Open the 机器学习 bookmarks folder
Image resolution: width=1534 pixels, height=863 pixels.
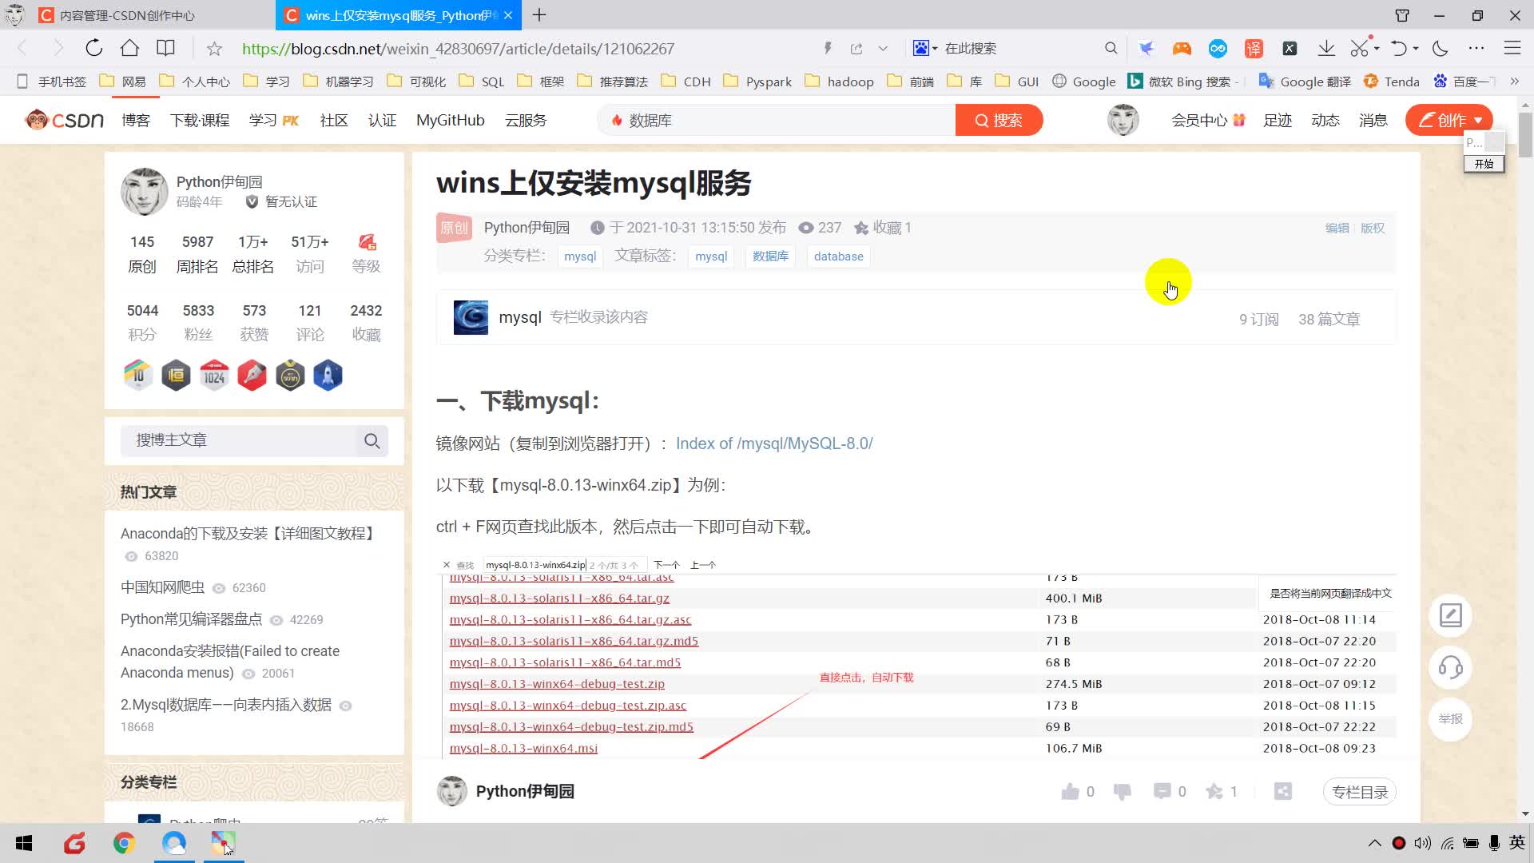click(339, 82)
